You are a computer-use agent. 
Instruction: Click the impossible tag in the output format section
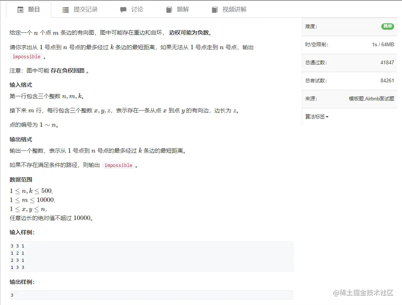coord(118,165)
